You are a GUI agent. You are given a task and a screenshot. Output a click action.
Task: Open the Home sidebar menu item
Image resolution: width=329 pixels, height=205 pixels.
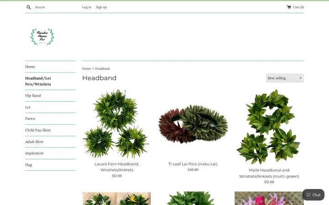coord(30,67)
